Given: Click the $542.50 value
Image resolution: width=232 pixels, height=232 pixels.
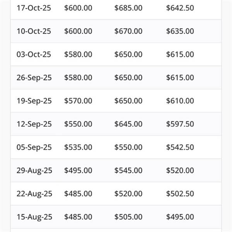Looking at the screenshot, I should (180, 147).
